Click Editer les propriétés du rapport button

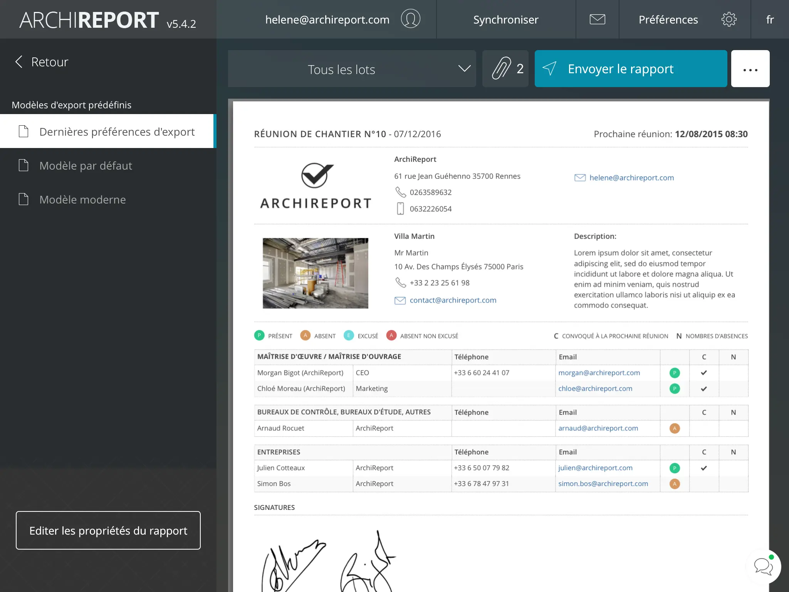(108, 530)
